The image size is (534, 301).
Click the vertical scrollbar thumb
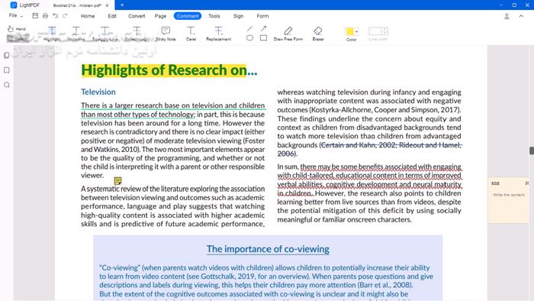tap(531, 150)
